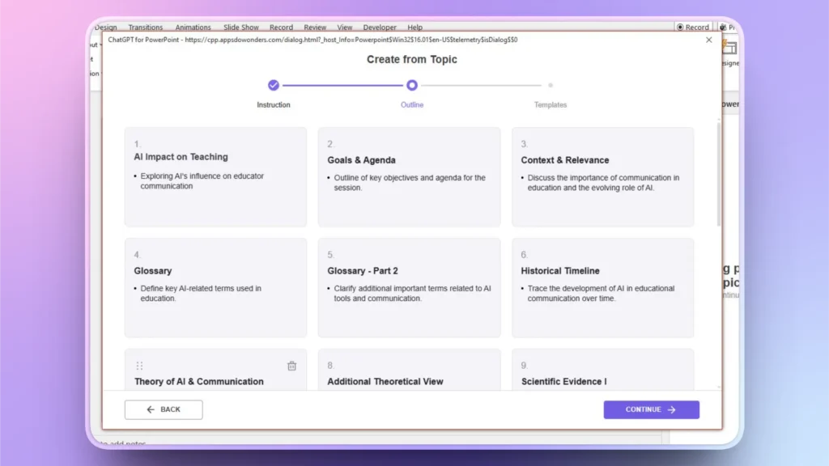Click the completed Instruction step checkmark
829x466 pixels.
click(274, 85)
